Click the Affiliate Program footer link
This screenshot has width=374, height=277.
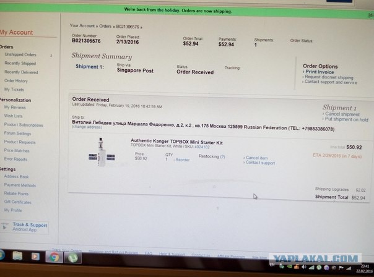pyautogui.click(x=231, y=257)
